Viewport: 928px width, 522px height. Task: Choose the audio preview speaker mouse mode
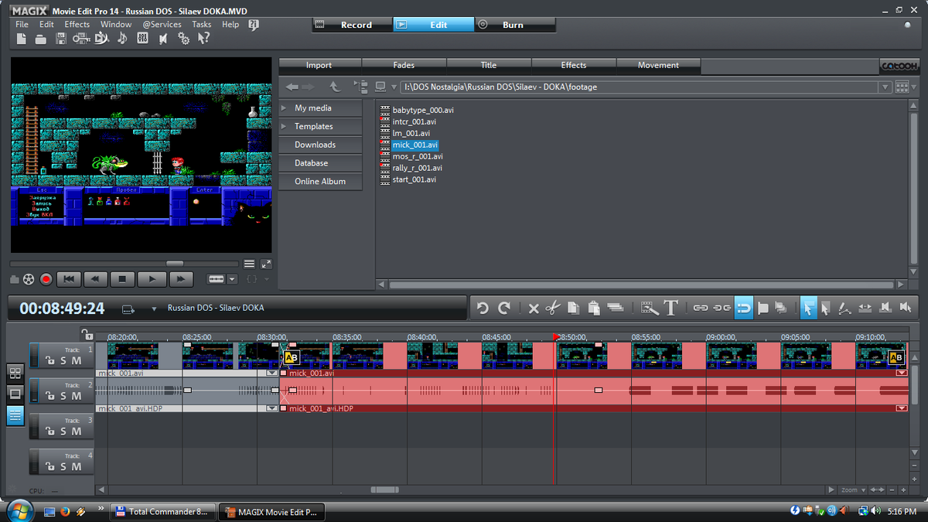[x=905, y=308]
